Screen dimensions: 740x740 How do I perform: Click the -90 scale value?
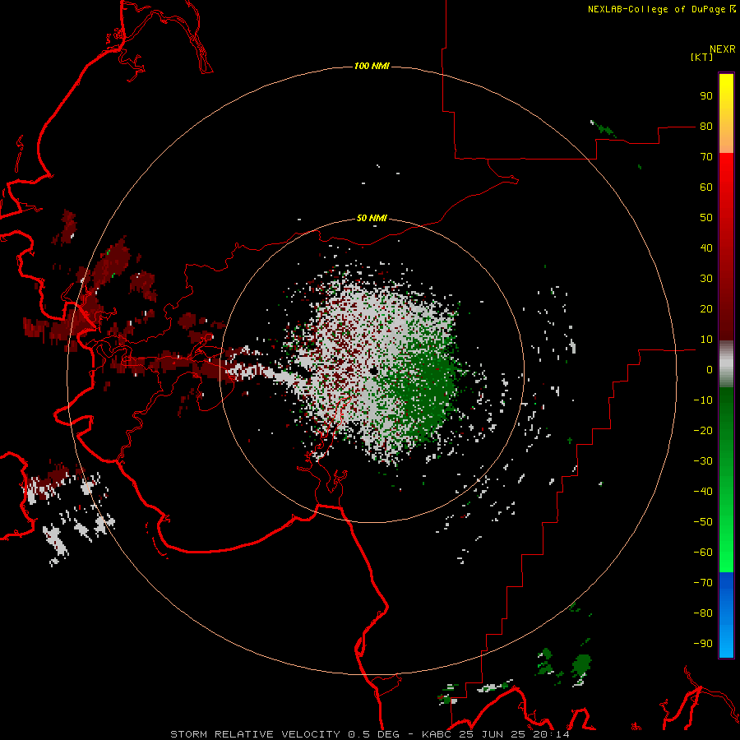coord(703,644)
